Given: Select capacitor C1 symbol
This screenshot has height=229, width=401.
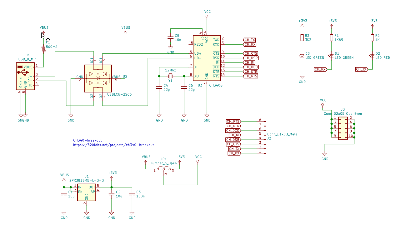Looking at the screenshot, I should [64, 194].
